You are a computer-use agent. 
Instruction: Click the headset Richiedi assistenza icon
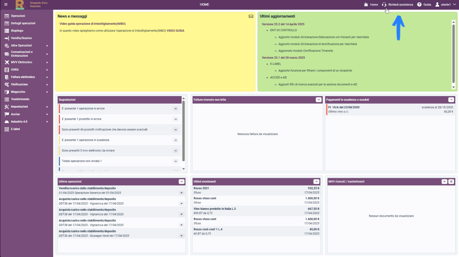[x=384, y=5]
